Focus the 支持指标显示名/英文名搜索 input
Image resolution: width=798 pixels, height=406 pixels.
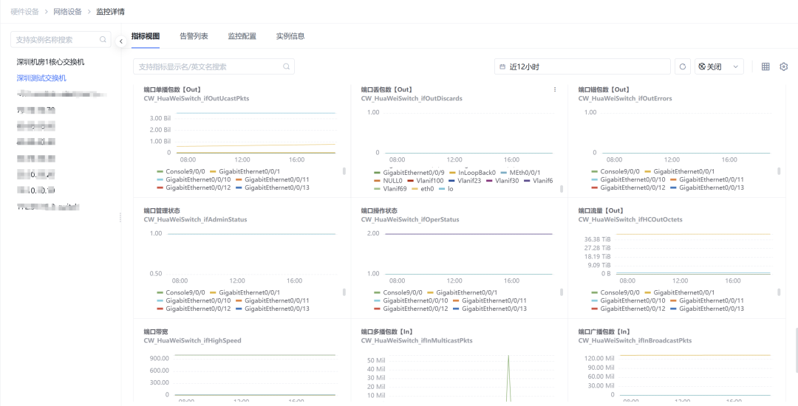tap(214, 66)
